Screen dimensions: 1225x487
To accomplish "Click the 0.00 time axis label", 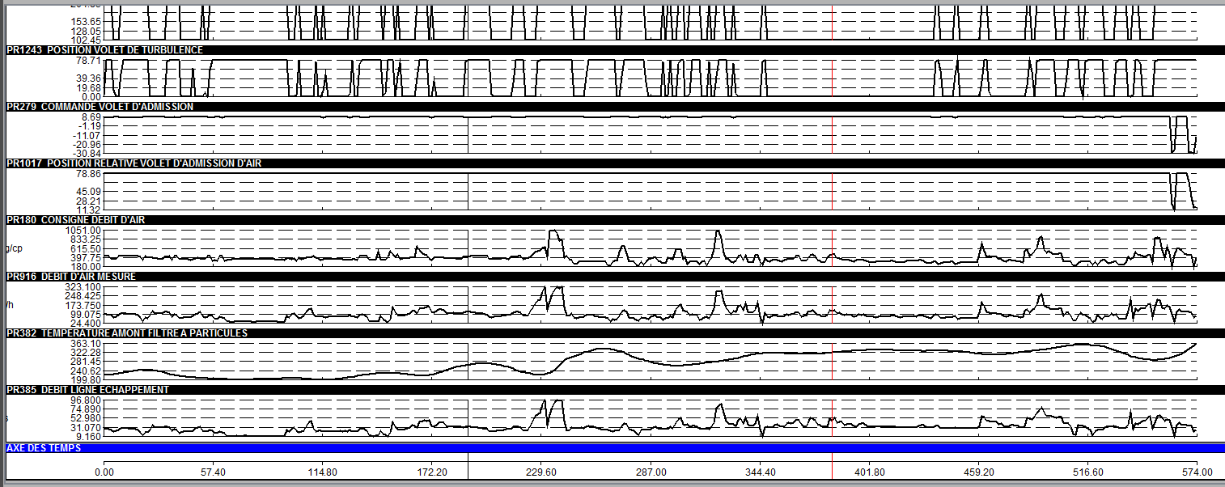I will tap(104, 472).
